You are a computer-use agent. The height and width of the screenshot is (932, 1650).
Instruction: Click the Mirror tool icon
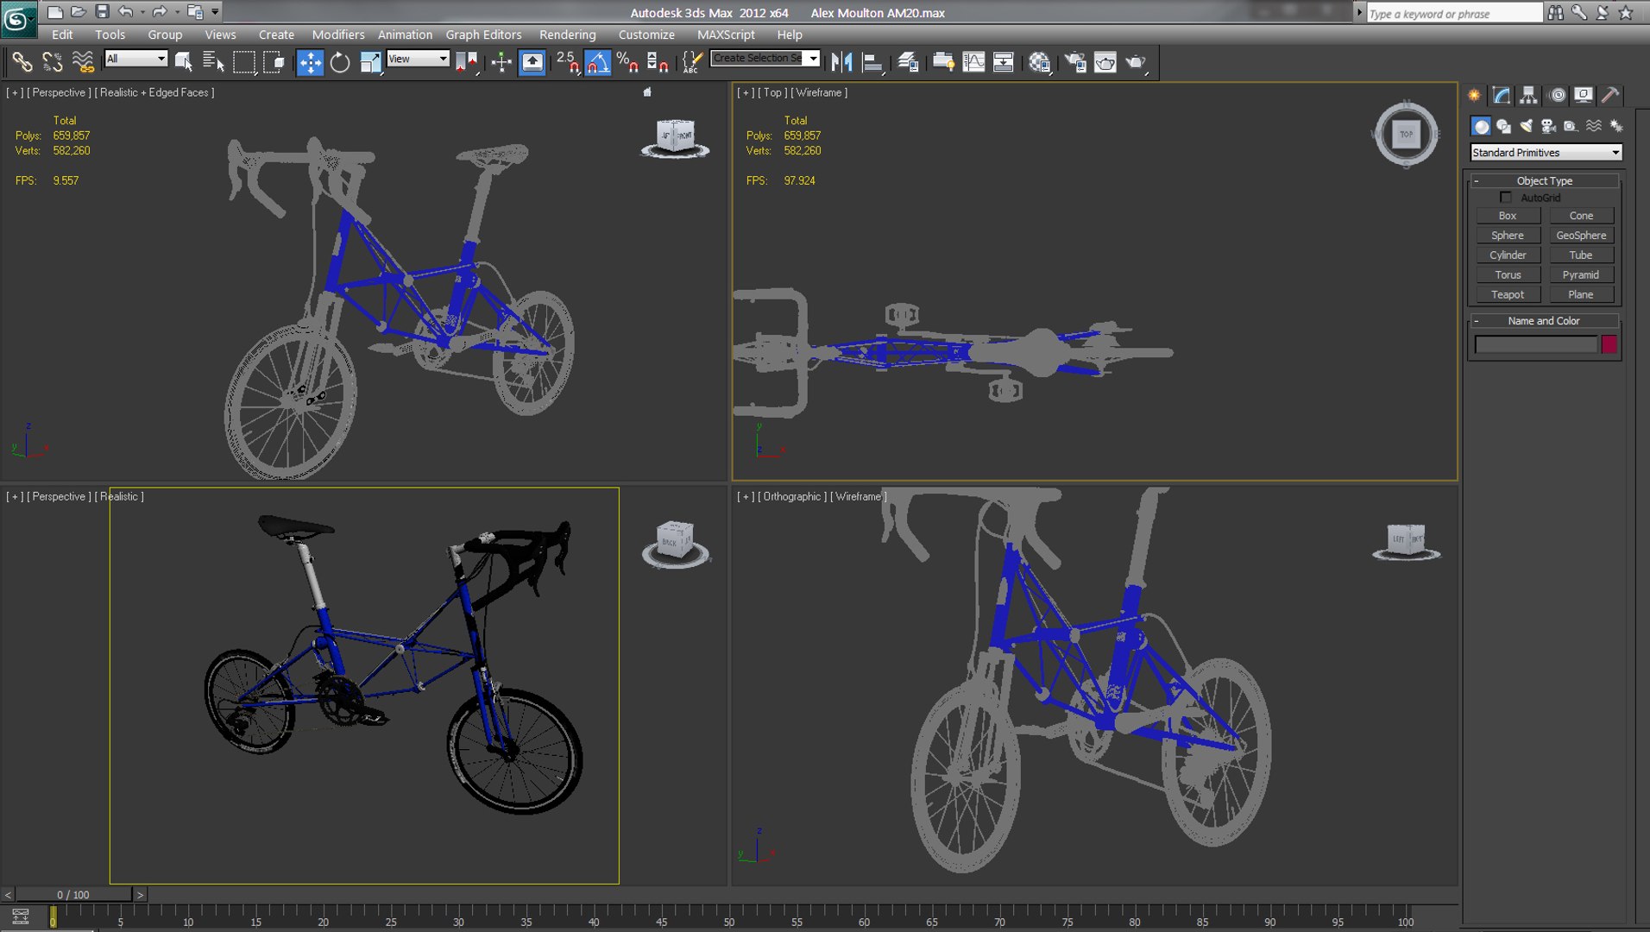(841, 62)
